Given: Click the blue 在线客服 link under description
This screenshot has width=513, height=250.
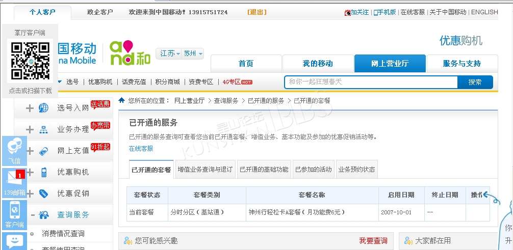Looking at the screenshot, I should click(x=141, y=148).
